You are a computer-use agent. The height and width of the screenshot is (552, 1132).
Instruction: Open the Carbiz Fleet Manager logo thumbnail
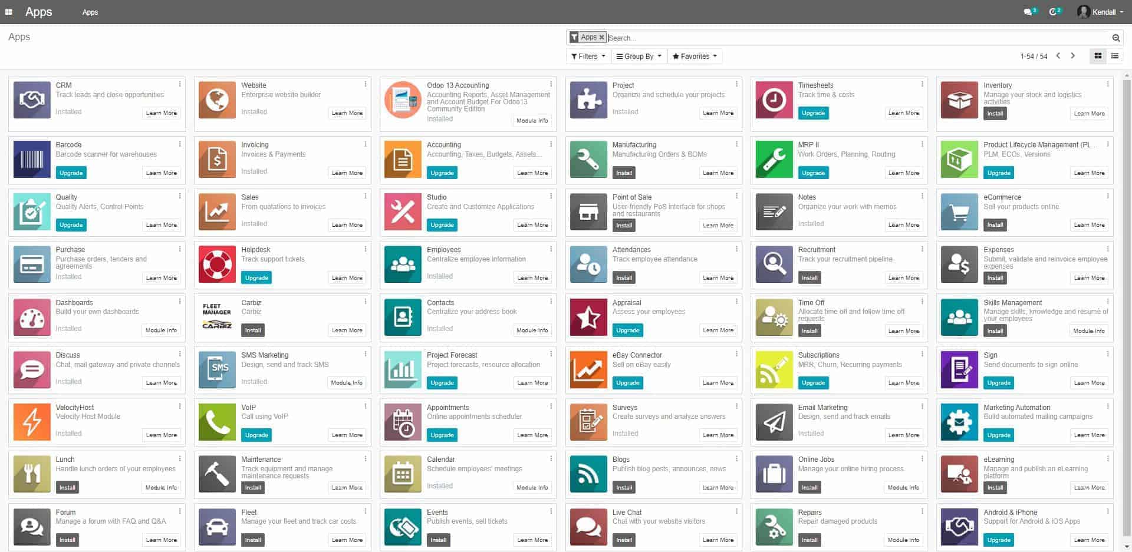(218, 317)
